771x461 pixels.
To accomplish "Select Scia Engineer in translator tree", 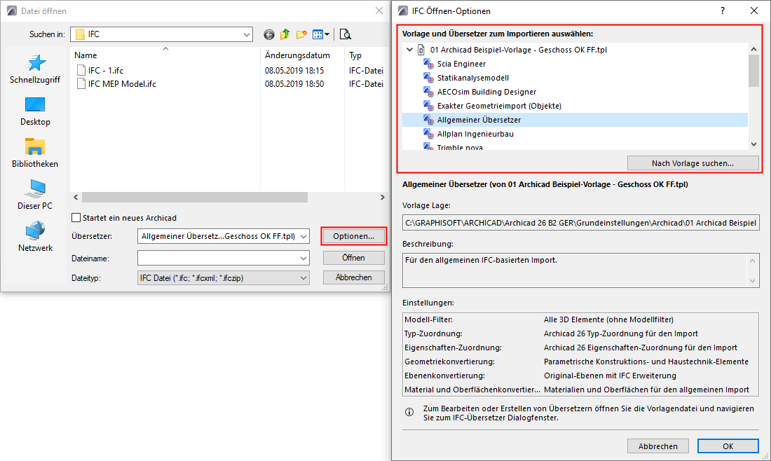I will pos(461,64).
